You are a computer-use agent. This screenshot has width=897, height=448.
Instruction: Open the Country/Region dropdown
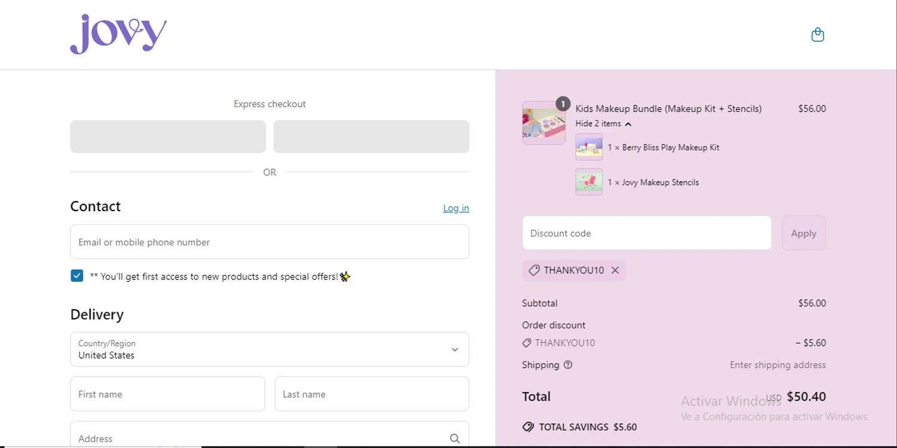[270, 349]
